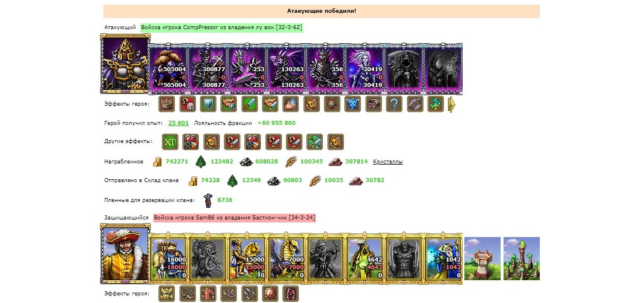Click the blue armor hero effect icon

click(353, 104)
